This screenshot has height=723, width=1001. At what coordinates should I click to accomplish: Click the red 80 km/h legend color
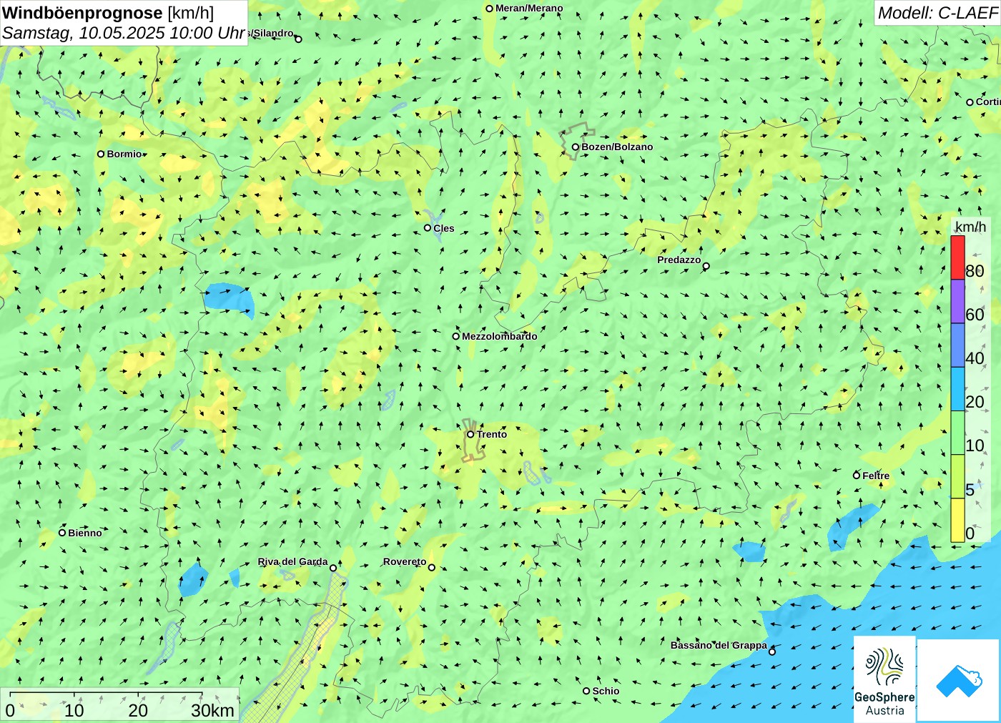click(957, 257)
